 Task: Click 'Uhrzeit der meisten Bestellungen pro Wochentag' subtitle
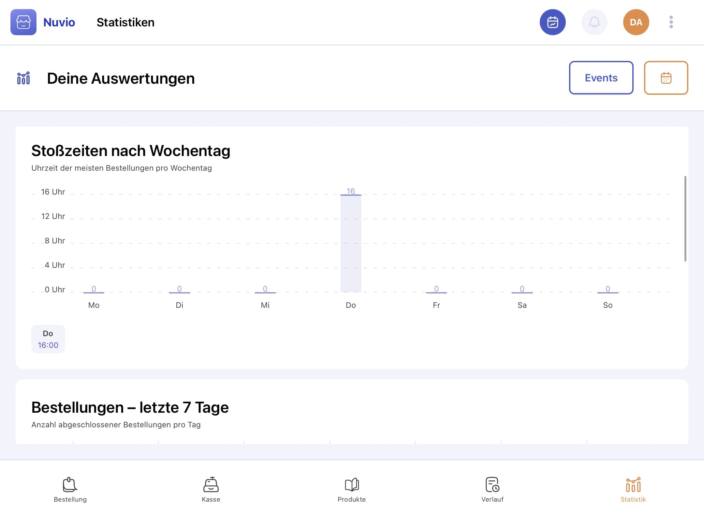(x=122, y=168)
